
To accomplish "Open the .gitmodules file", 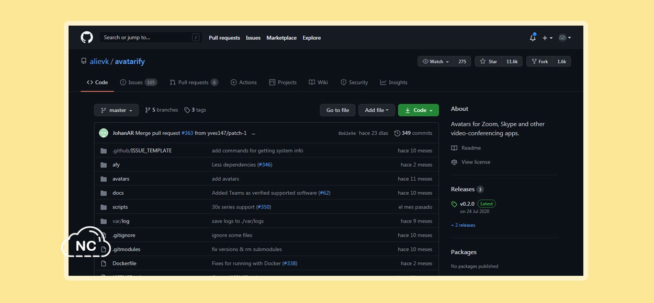I will point(127,249).
